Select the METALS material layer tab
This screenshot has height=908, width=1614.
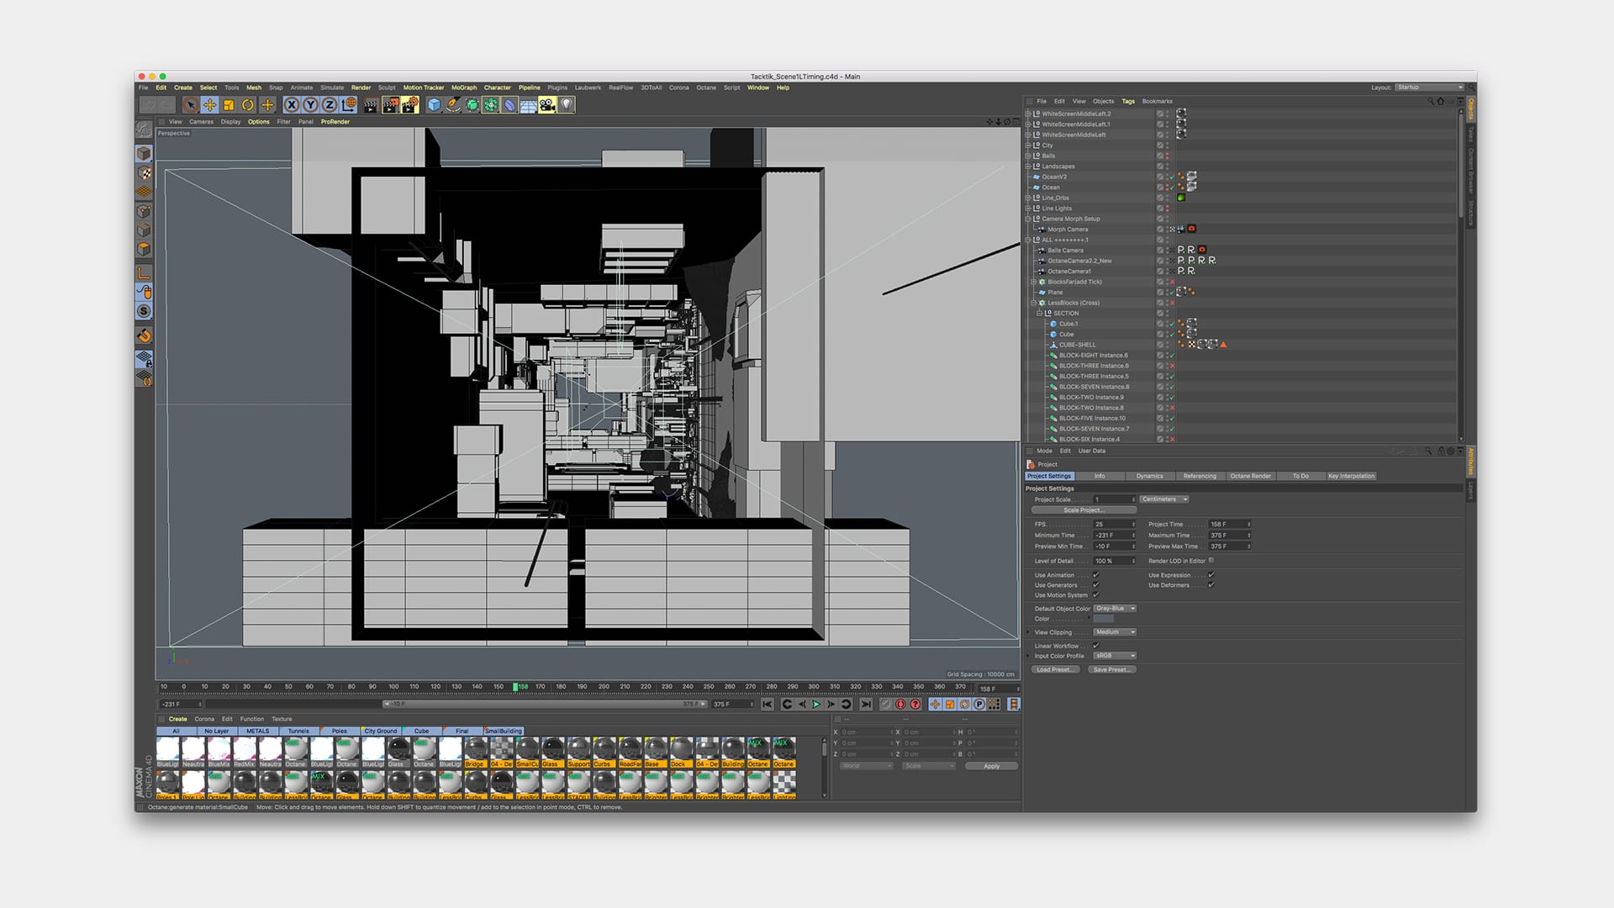click(x=257, y=731)
